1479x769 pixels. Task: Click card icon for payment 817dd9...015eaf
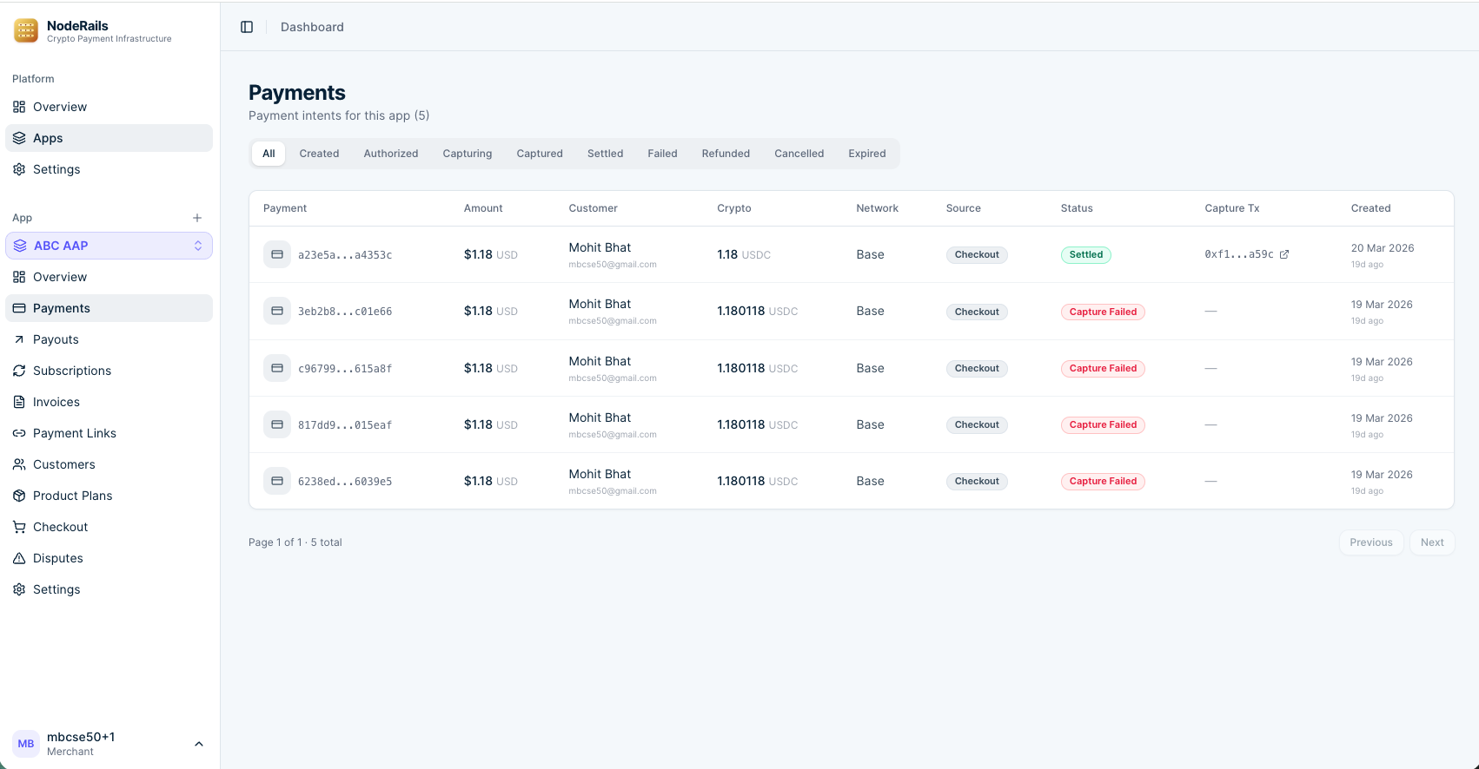(277, 424)
